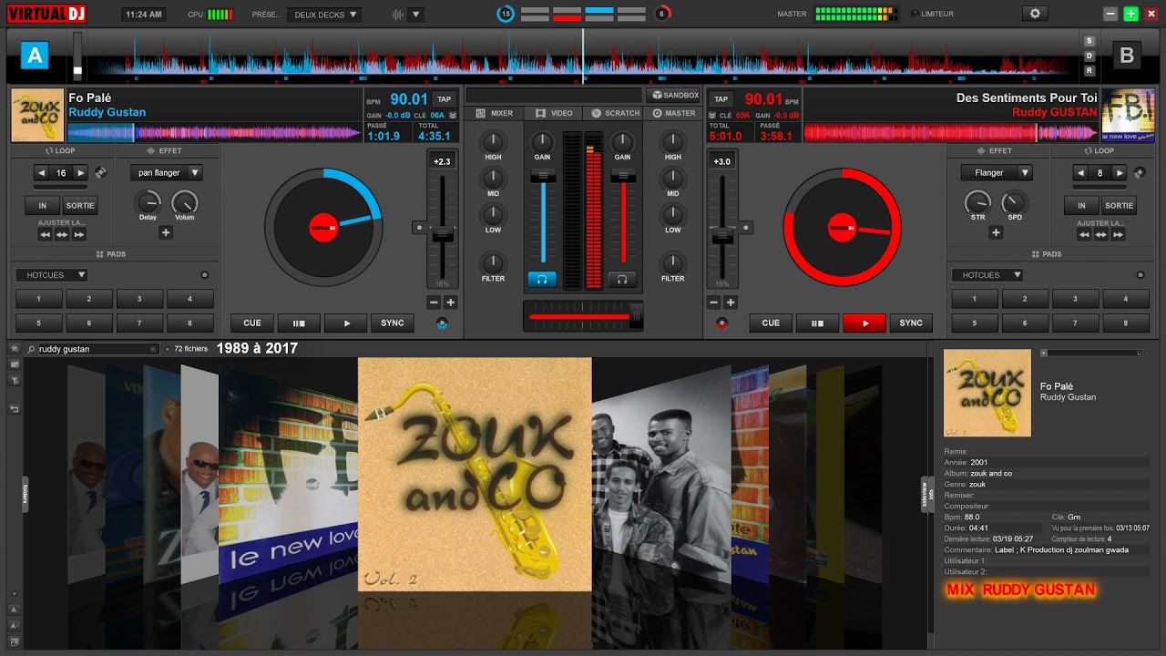
Task: Toggle deck A pitch reset dot
Action: click(419, 227)
